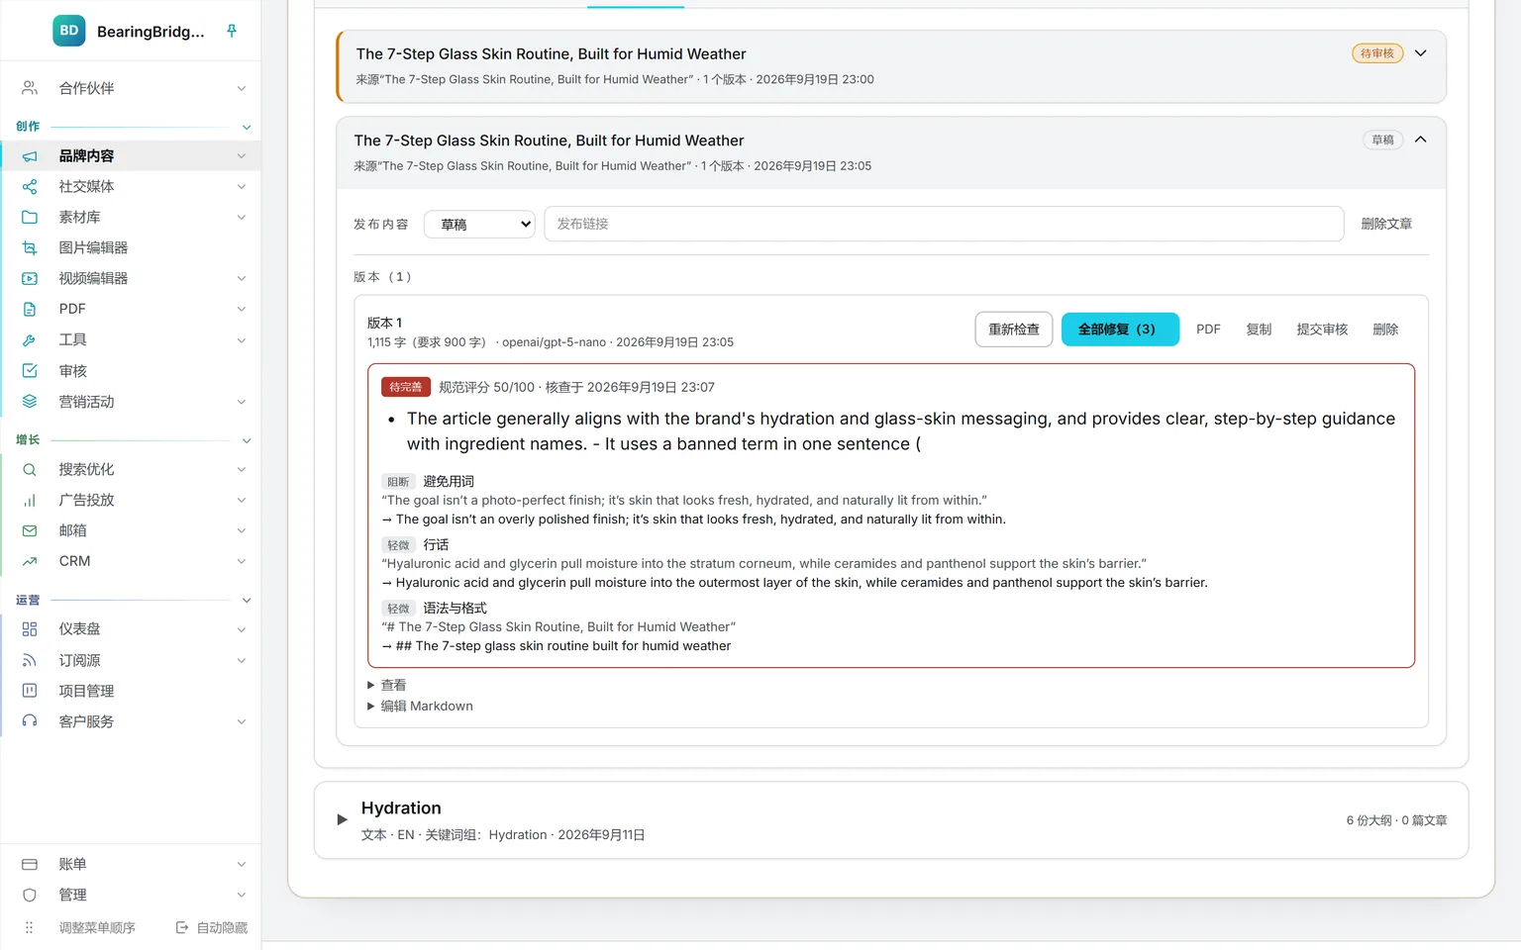The width and height of the screenshot is (1521, 950).
Task: Click the magnifier icon for 搜索优化
Action: coord(30,469)
